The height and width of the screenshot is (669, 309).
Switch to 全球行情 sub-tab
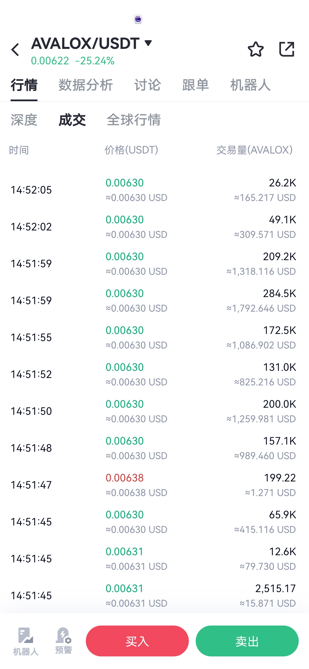[x=134, y=120]
